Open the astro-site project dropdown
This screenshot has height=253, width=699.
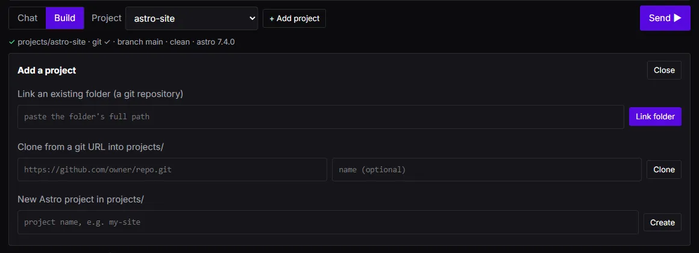192,18
